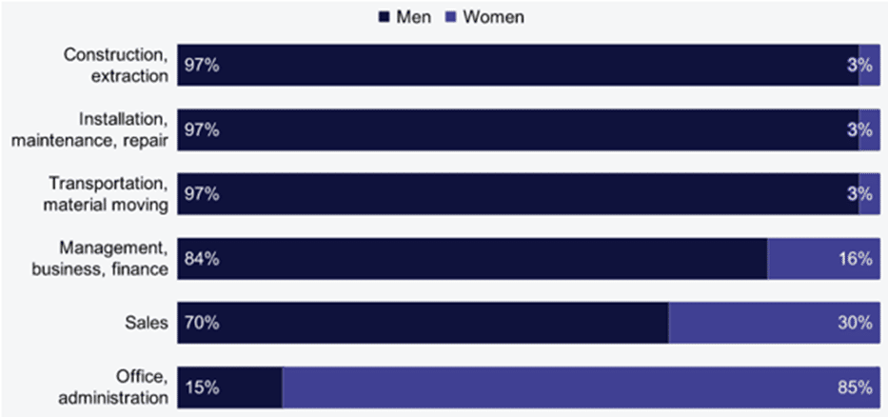Click the Office 85% women segment
Screen dimensions: 888x417
point(581,387)
